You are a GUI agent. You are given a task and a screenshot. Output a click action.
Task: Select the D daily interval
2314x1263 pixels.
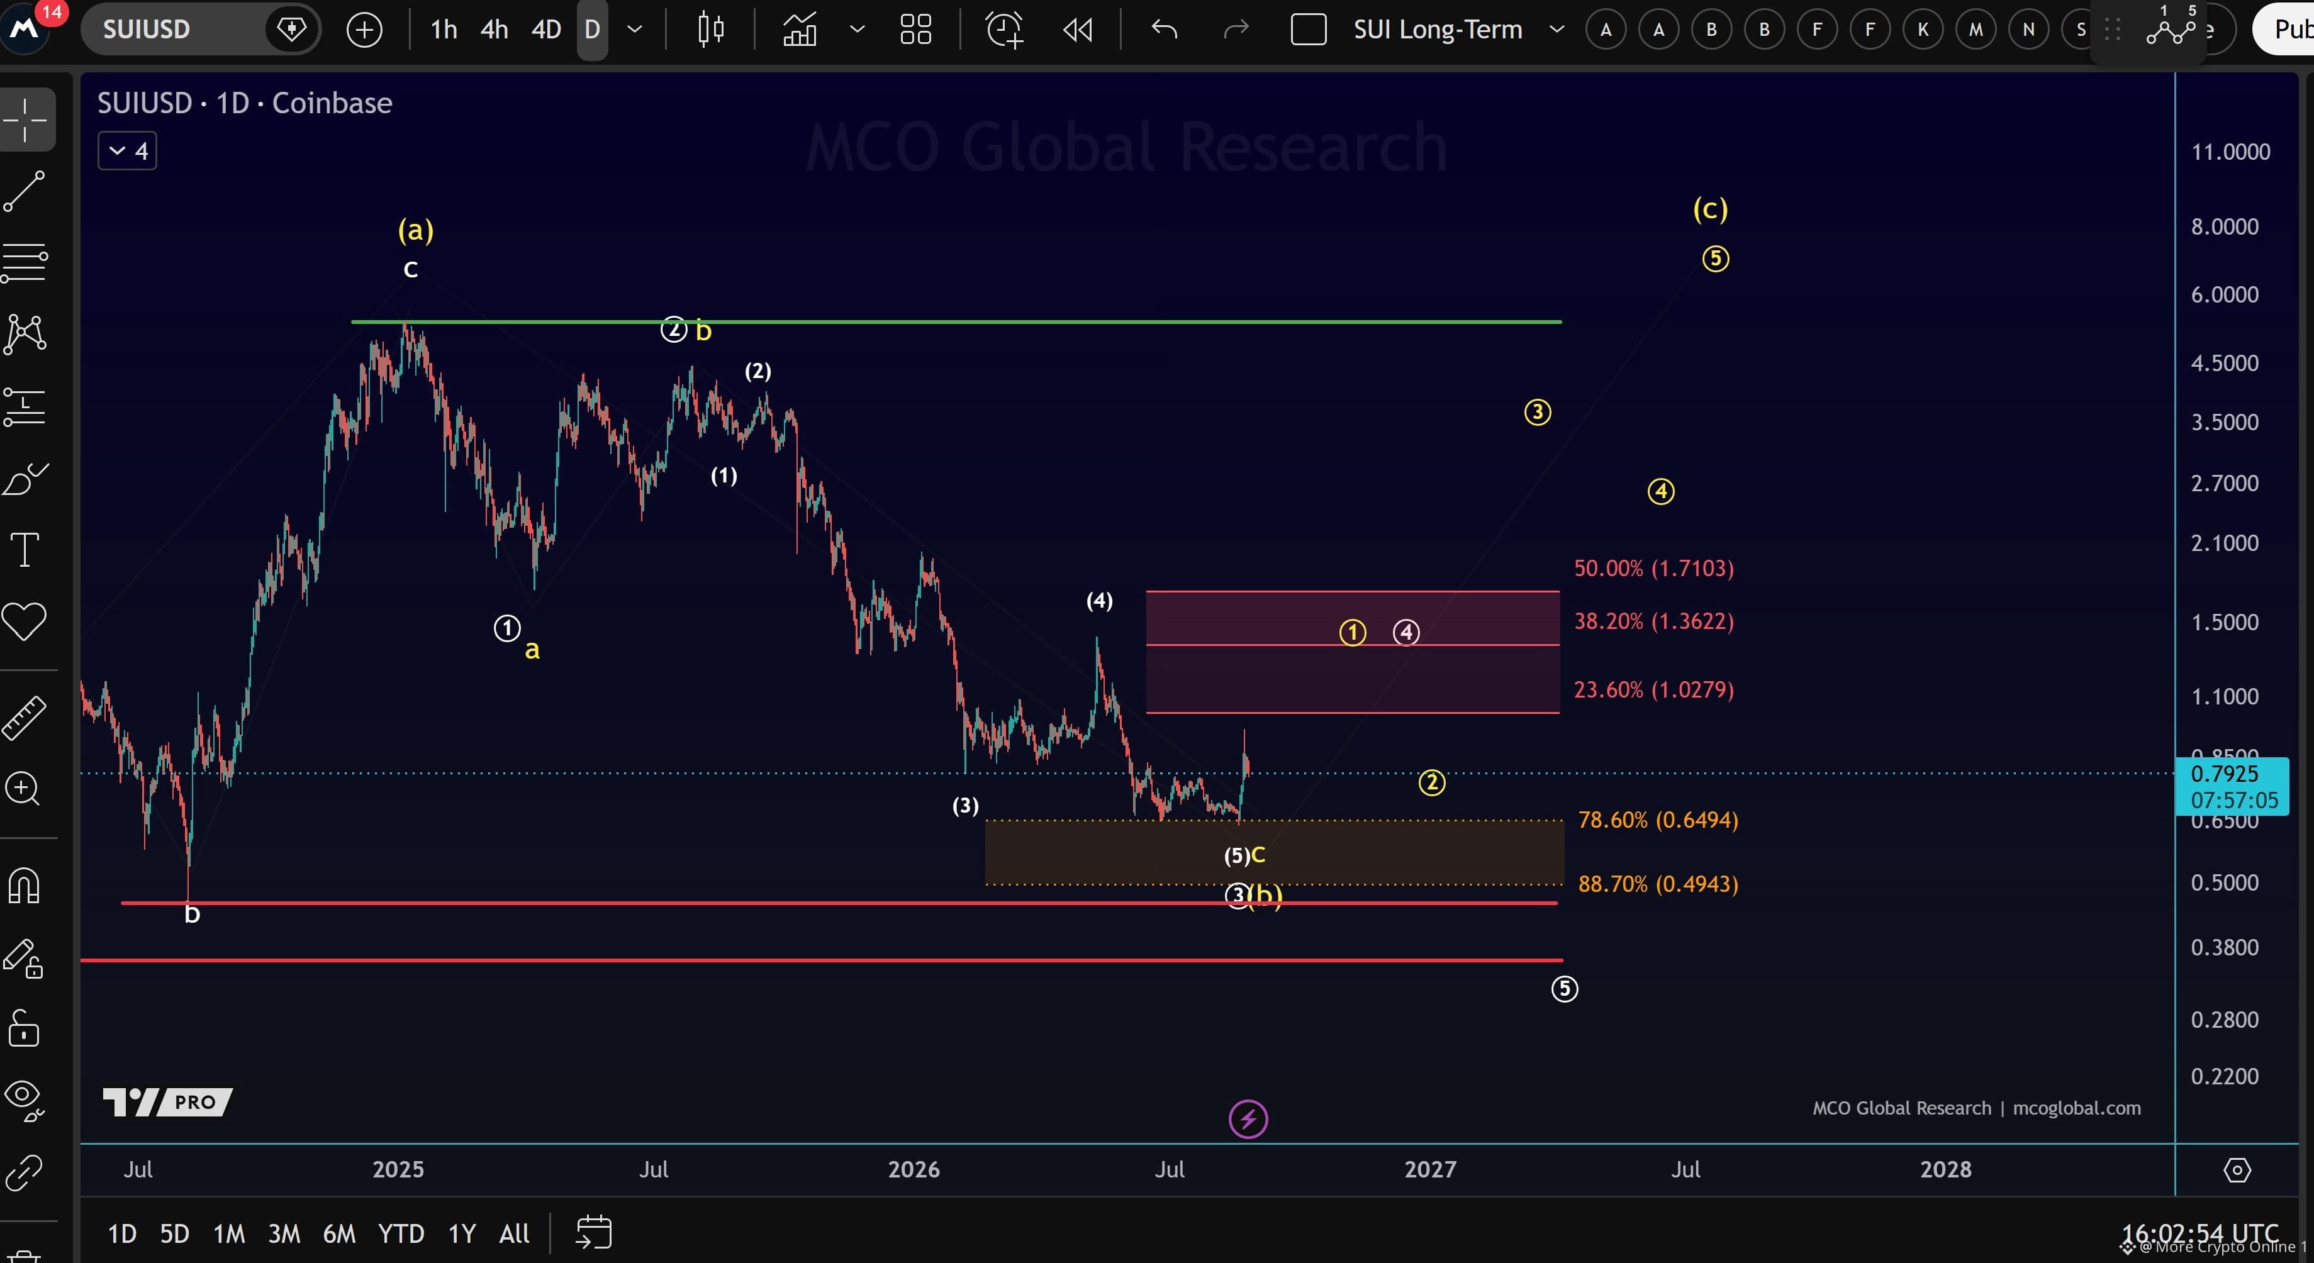pyautogui.click(x=592, y=30)
